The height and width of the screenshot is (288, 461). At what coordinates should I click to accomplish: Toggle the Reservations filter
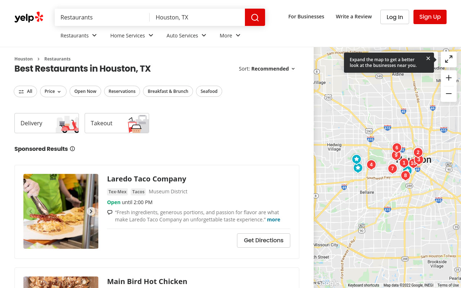[122, 91]
